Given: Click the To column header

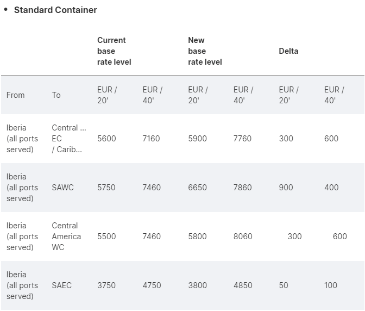Looking at the screenshot, I should click(x=56, y=95).
